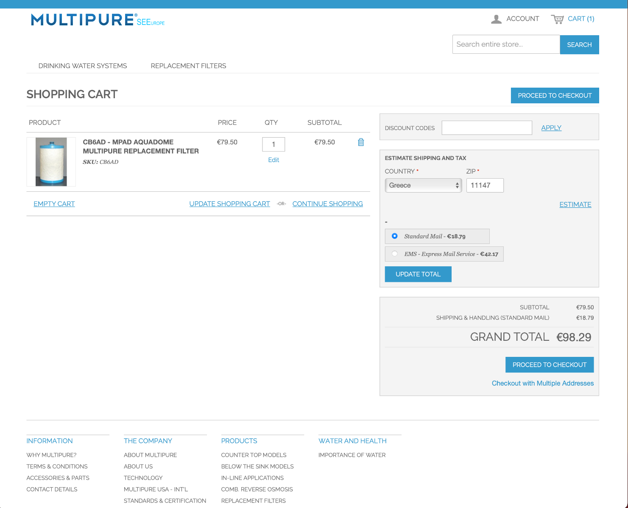Open the ACCOUNT link

pos(522,19)
